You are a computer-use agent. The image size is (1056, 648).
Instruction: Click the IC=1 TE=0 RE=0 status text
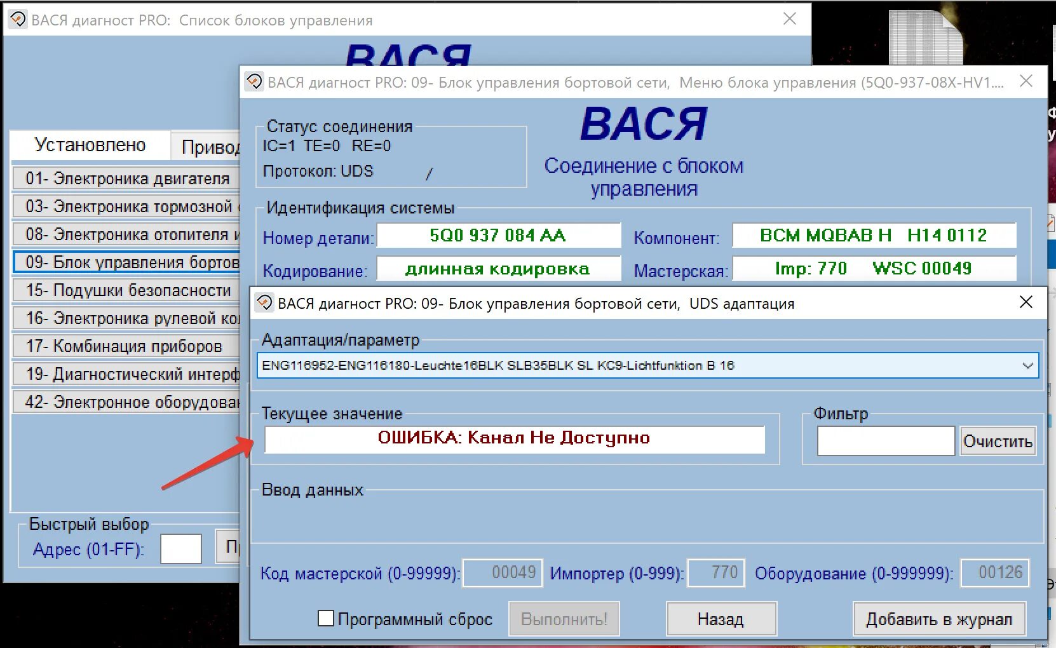(x=327, y=146)
